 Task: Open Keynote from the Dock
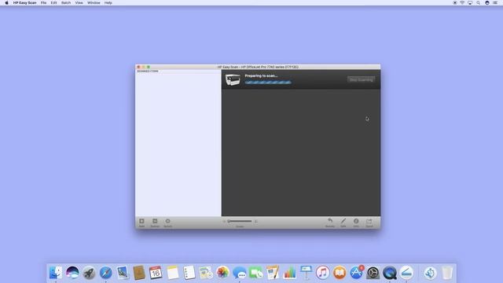point(306,273)
